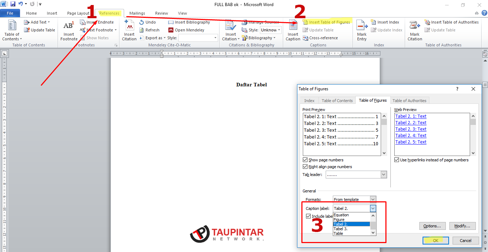
Task: Click Insert Citation in Citations & Bibliography
Action: 231,30
